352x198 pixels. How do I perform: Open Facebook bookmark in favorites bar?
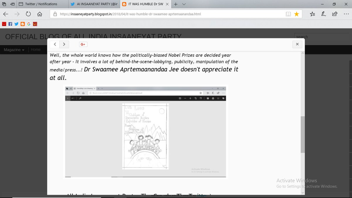click(10, 24)
